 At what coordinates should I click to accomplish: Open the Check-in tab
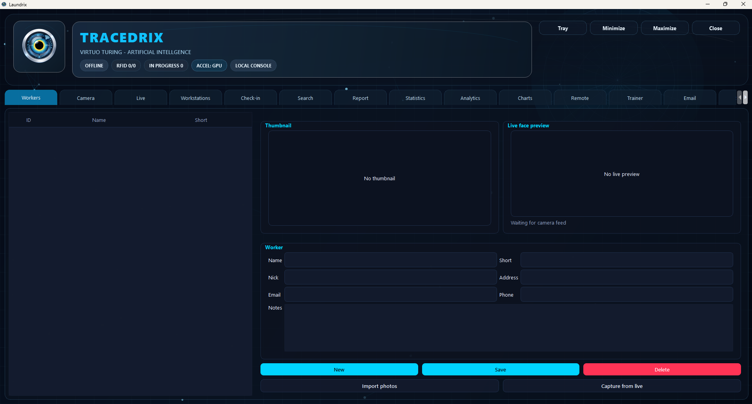[x=250, y=98]
